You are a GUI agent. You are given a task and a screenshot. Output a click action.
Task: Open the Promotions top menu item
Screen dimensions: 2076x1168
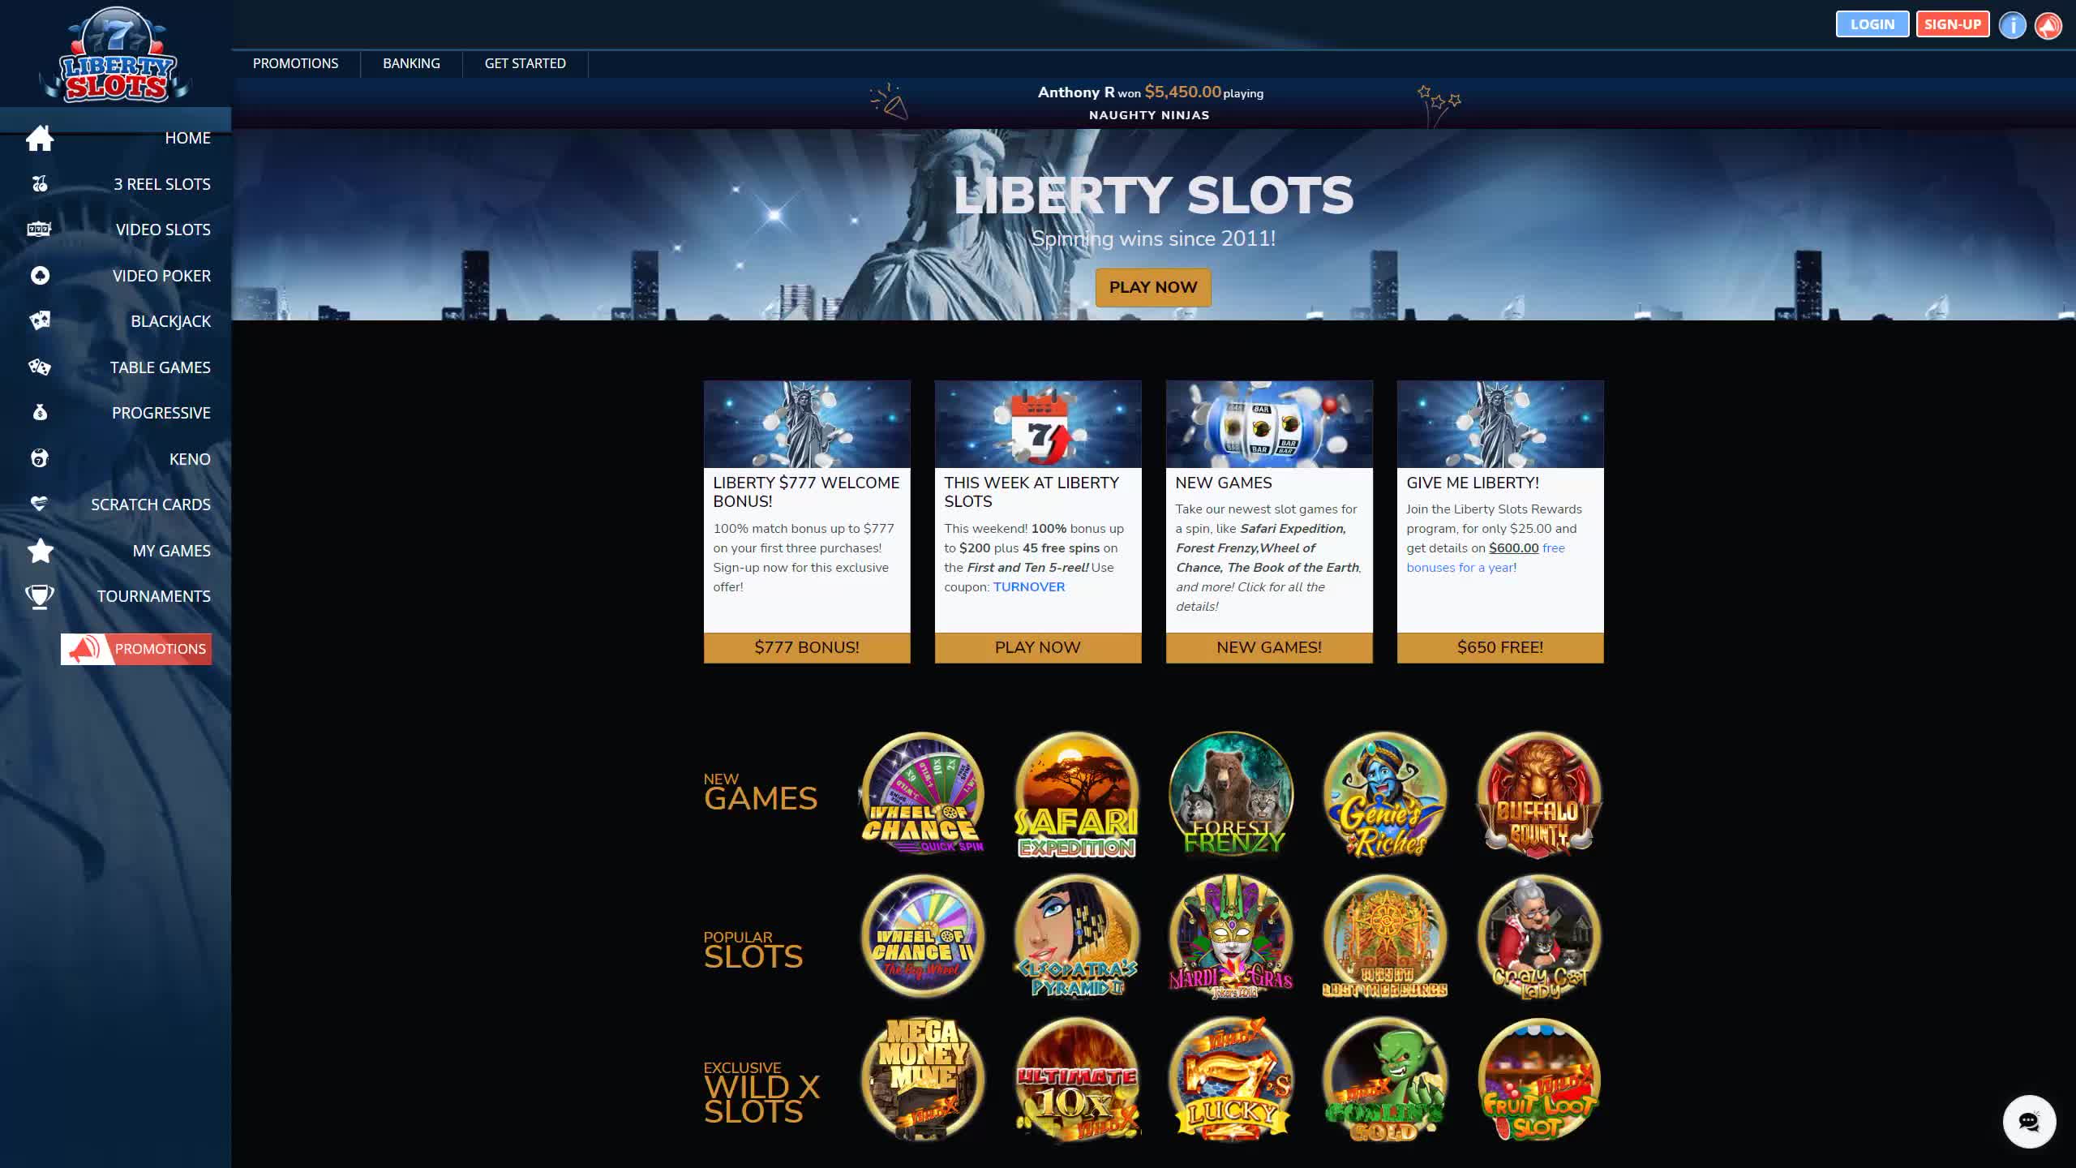295,63
